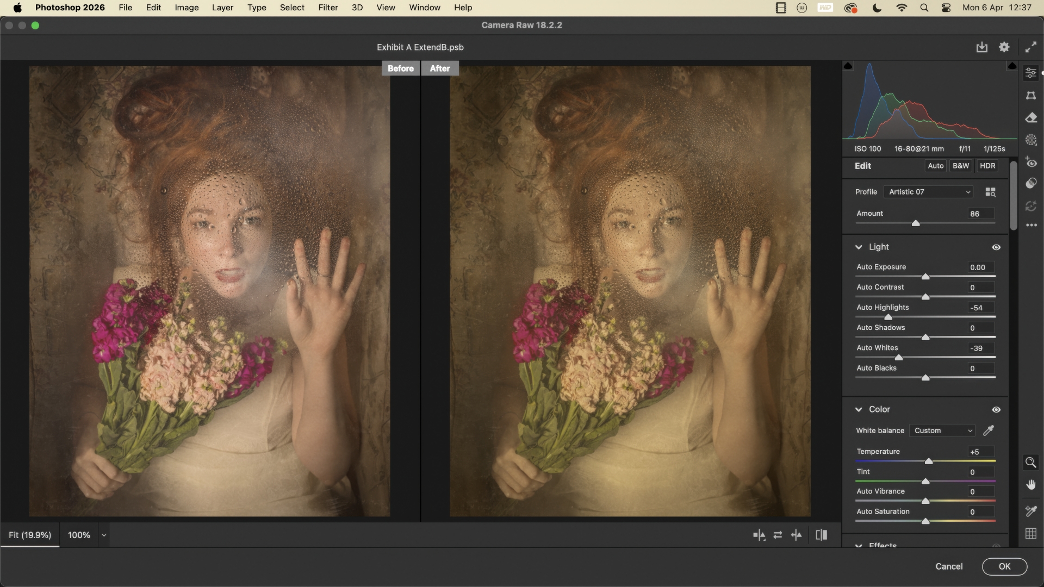
Task: Toggle the grid overlay icon
Action: click(1031, 534)
